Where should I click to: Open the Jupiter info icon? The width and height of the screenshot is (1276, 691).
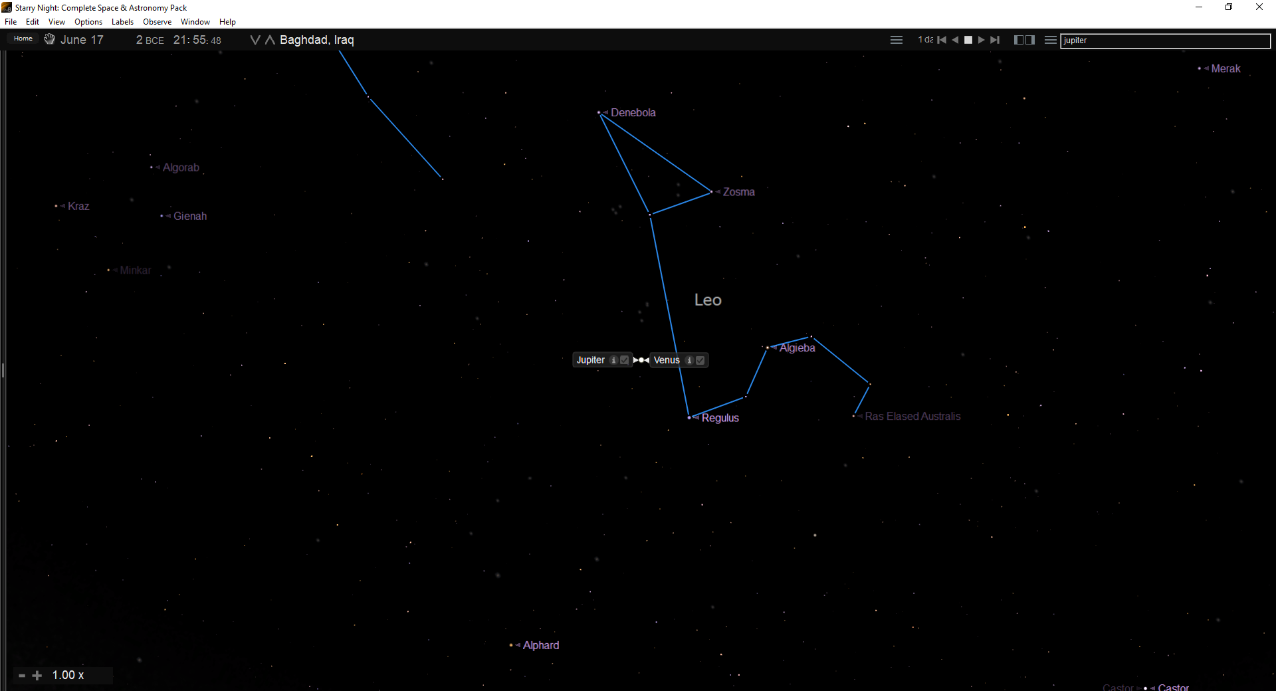pyautogui.click(x=613, y=360)
